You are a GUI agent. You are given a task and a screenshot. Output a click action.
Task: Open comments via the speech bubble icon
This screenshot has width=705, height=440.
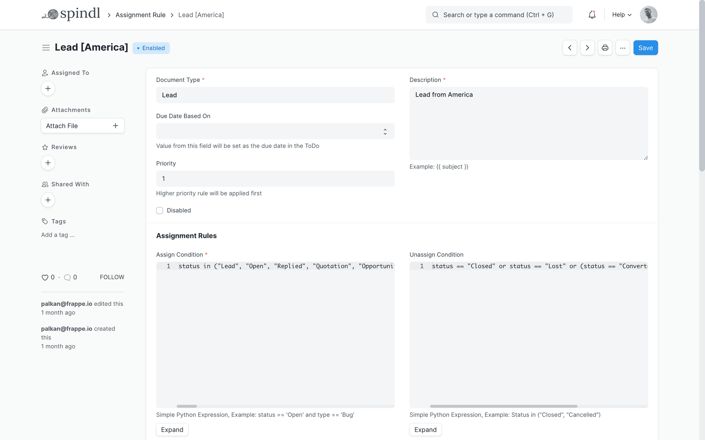pos(68,277)
